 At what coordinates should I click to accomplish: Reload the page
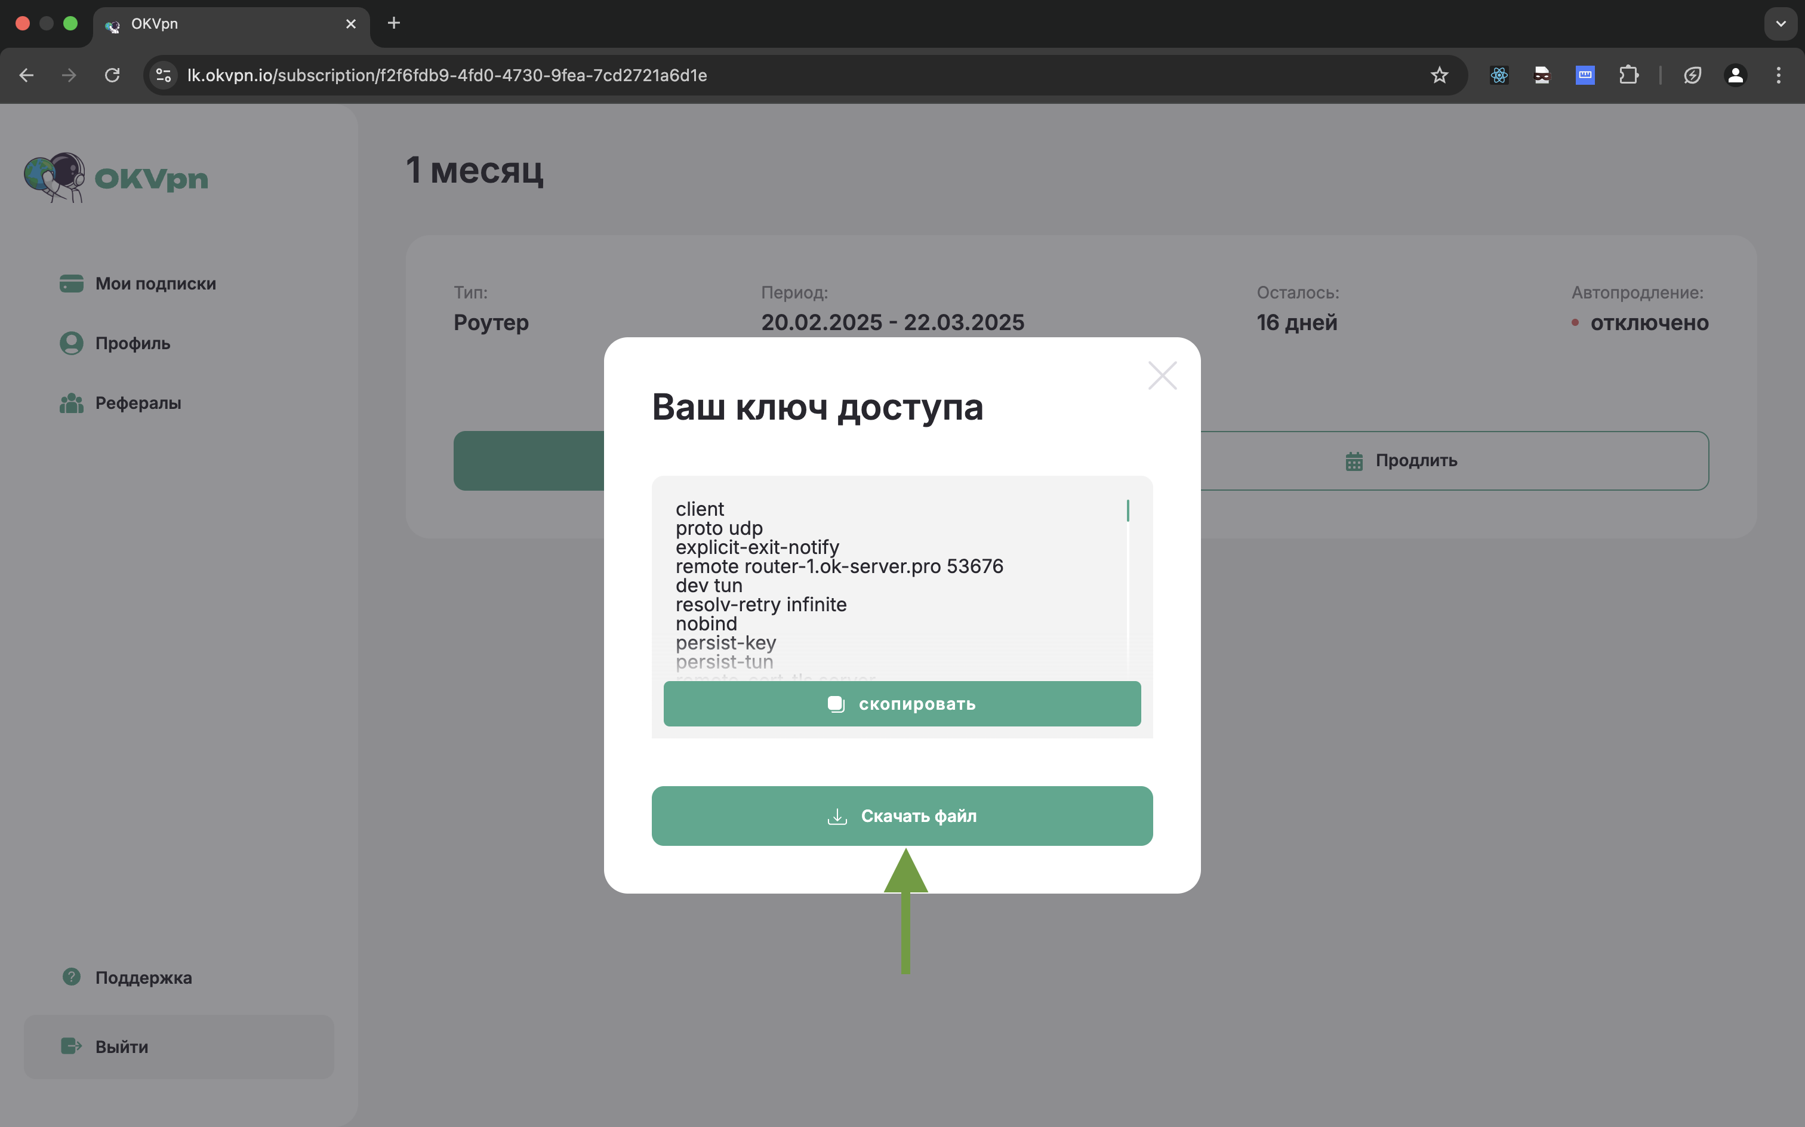(113, 75)
